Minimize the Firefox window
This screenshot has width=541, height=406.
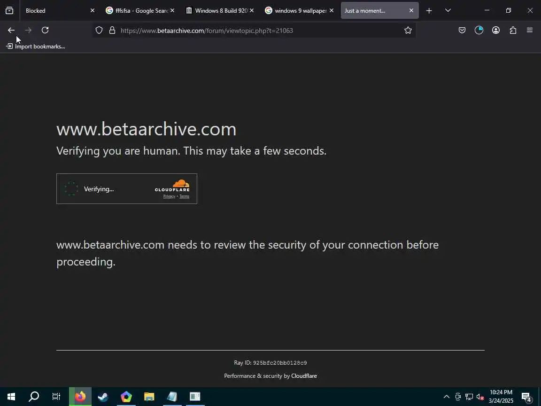click(487, 11)
